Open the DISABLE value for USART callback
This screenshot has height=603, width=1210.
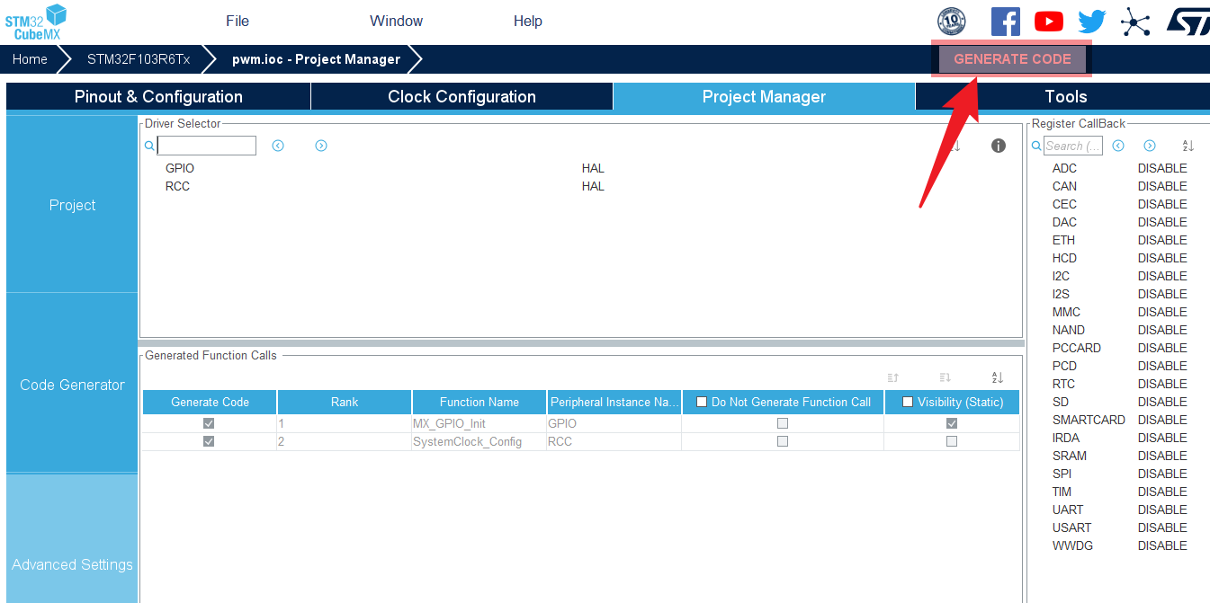[1162, 528]
